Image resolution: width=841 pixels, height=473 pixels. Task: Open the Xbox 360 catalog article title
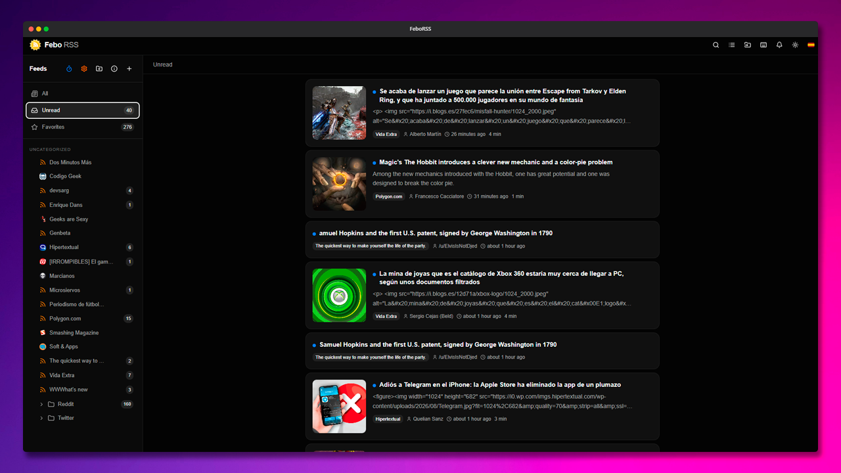click(x=501, y=278)
